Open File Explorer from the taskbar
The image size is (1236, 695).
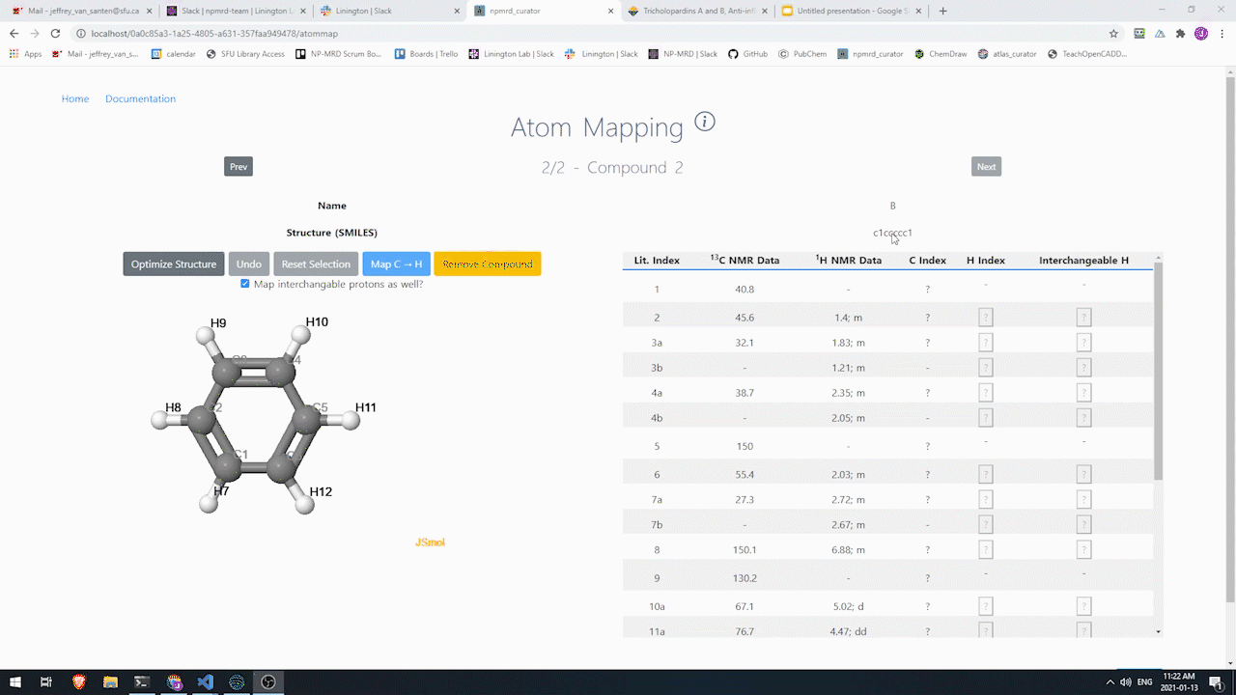click(110, 681)
